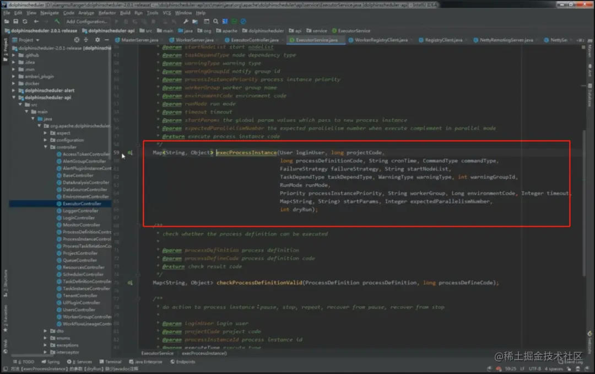
Task: Open the File menu
Action: (7, 13)
